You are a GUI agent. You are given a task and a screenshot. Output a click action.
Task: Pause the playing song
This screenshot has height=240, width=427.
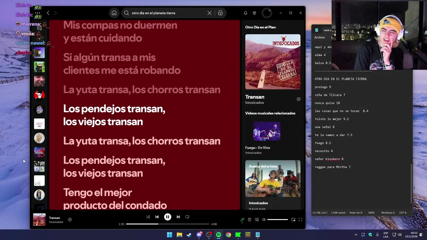pos(167,217)
